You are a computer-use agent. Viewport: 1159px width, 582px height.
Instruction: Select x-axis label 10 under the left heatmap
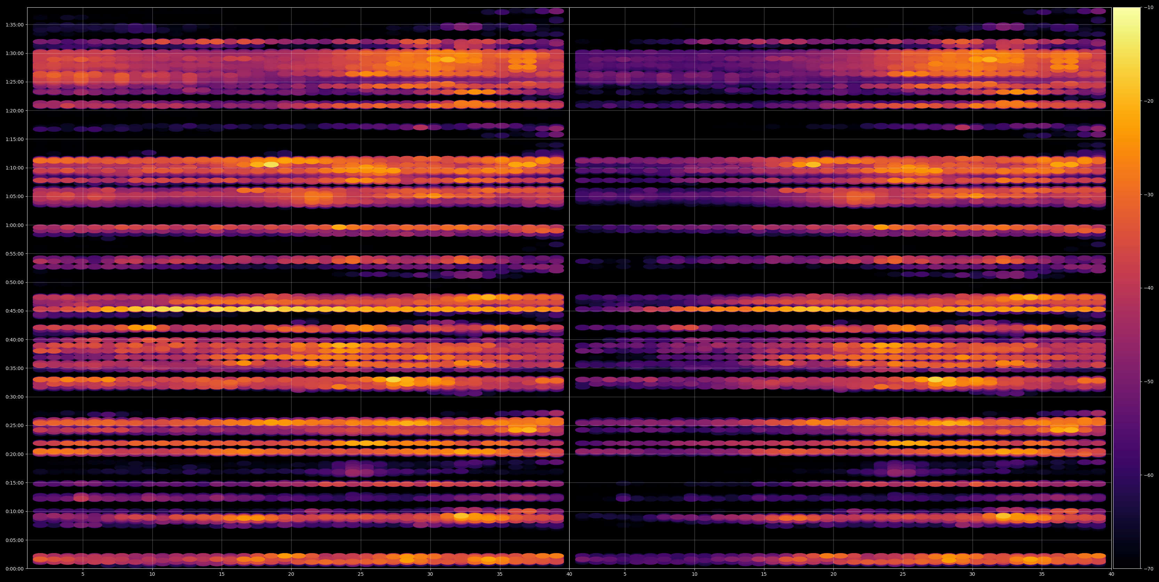coord(152,574)
